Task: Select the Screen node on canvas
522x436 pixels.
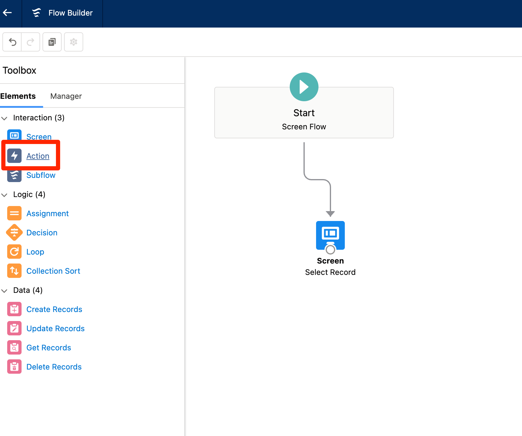Action: (x=330, y=235)
